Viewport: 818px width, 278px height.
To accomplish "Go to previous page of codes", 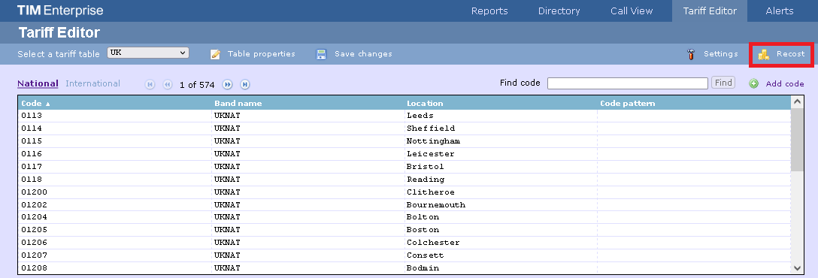I will point(168,84).
